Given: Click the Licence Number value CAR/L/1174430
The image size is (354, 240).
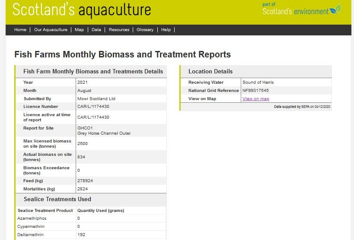Looking at the screenshot, I should 93,107.
